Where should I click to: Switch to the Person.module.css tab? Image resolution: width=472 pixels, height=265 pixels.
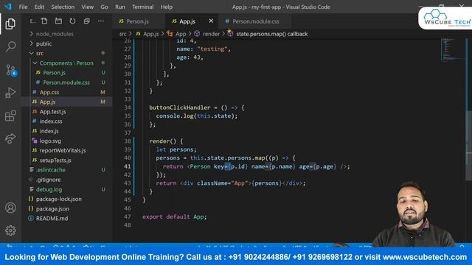pos(255,21)
